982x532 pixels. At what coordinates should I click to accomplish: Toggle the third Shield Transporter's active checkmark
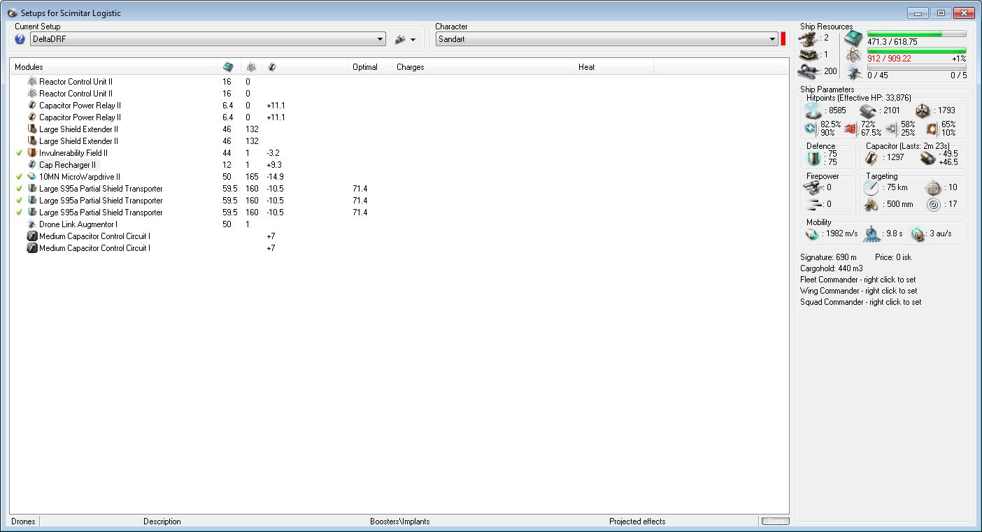tap(19, 213)
